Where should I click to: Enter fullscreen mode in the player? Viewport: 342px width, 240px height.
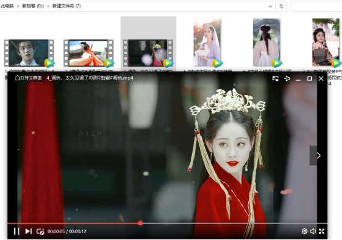[x=322, y=231]
